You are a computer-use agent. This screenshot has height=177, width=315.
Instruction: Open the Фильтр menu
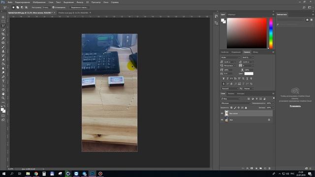pyautogui.click(x=80, y=2)
